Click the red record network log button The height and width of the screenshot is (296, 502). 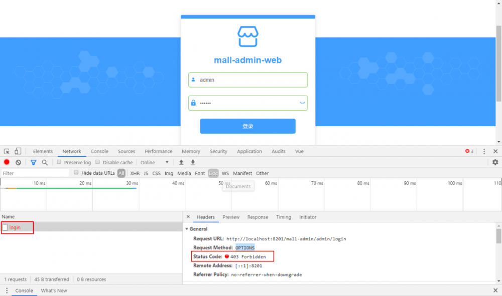[x=7, y=162]
